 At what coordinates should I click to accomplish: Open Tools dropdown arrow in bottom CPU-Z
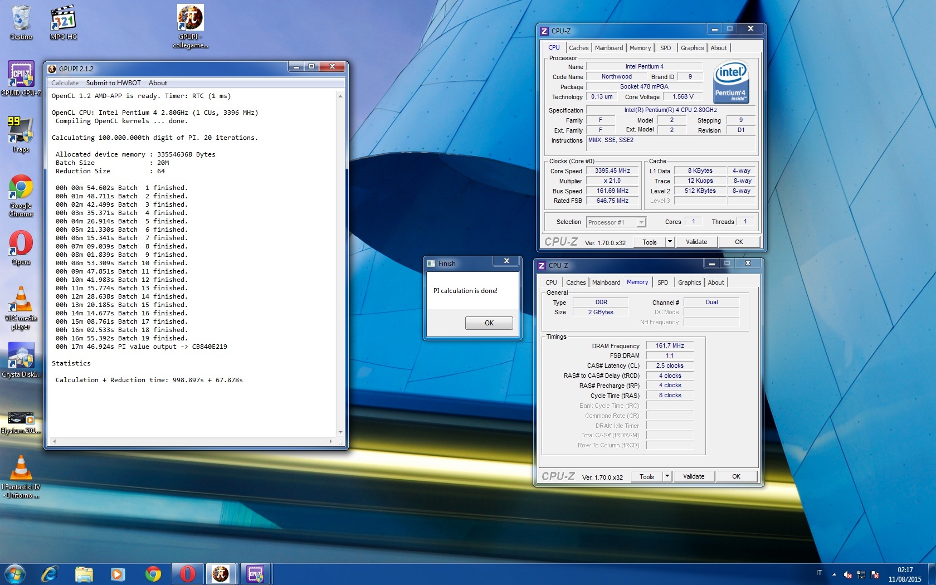pyautogui.click(x=667, y=476)
